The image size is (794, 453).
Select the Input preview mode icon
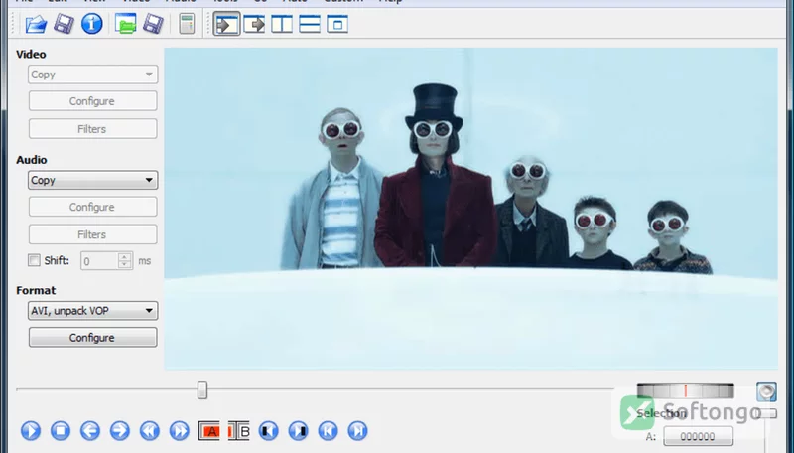(226, 24)
